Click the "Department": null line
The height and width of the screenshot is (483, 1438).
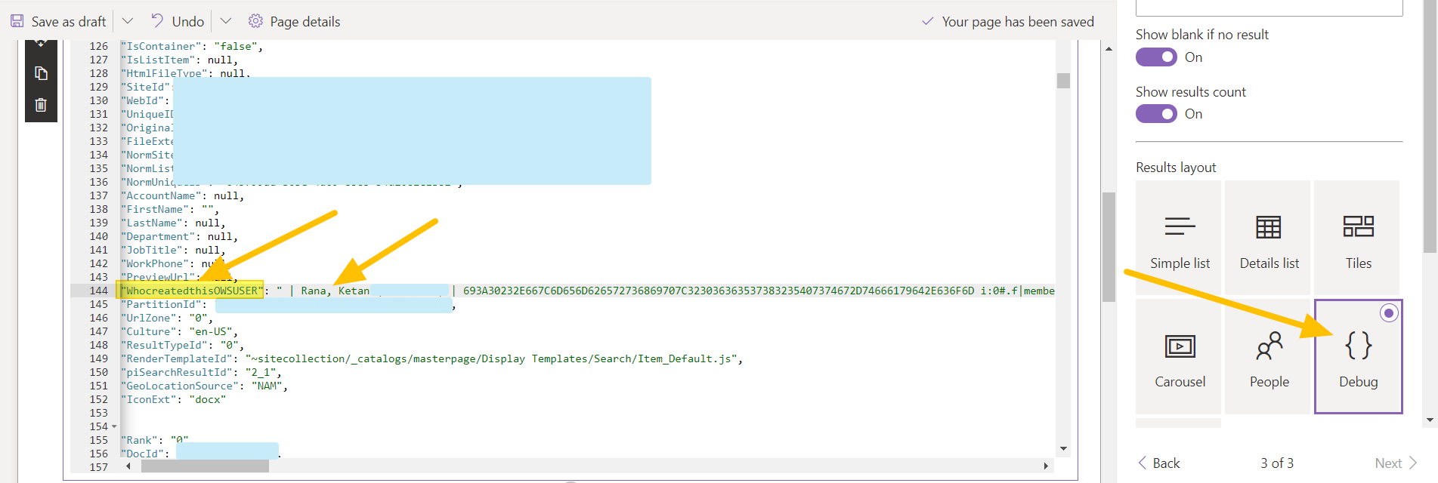point(179,237)
